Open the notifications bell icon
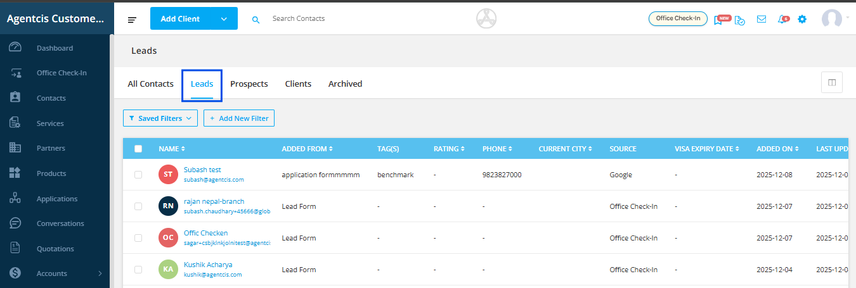856x288 pixels. [782, 19]
